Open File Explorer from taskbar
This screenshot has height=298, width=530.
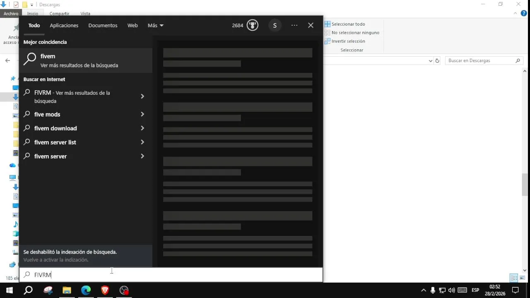click(x=67, y=290)
